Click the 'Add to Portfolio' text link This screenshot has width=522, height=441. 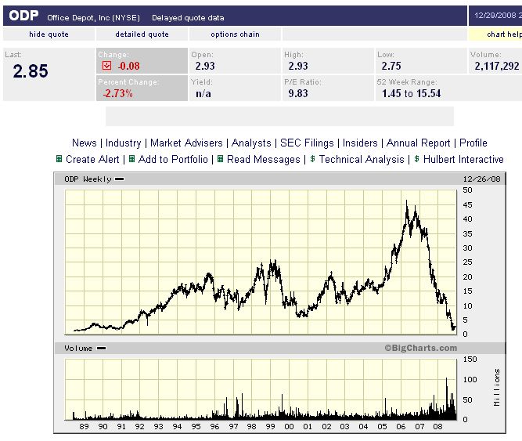(x=173, y=159)
